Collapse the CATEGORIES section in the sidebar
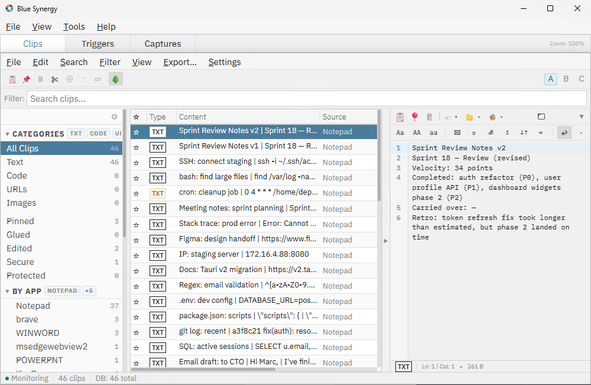The width and height of the screenshot is (591, 385). (6, 134)
